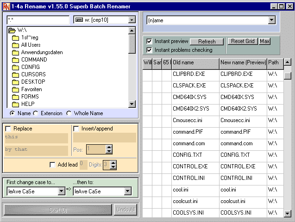
Task: Click the file grid scroll up arrow
Action: point(288,62)
